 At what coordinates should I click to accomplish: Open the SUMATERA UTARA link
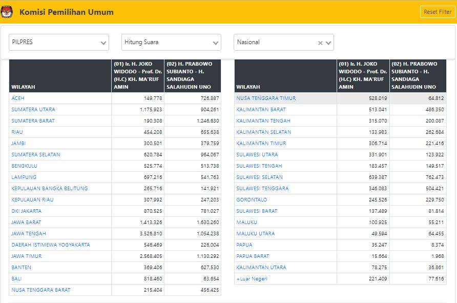(x=33, y=110)
